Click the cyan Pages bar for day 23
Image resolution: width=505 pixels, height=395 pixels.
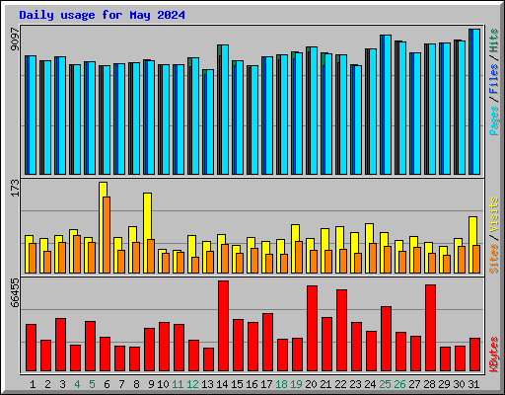click(358, 119)
